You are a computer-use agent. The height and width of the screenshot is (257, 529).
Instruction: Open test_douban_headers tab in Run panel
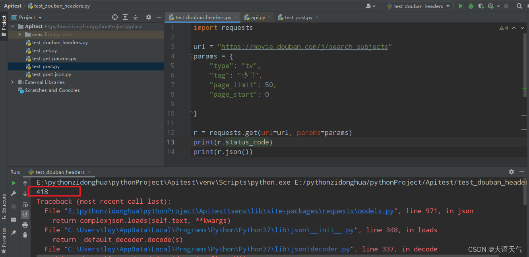(x=60, y=172)
